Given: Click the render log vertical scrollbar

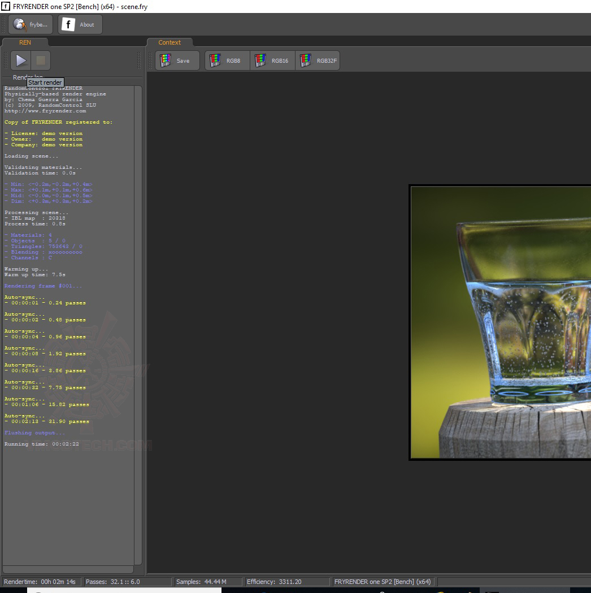Looking at the screenshot, I should [x=138, y=325].
